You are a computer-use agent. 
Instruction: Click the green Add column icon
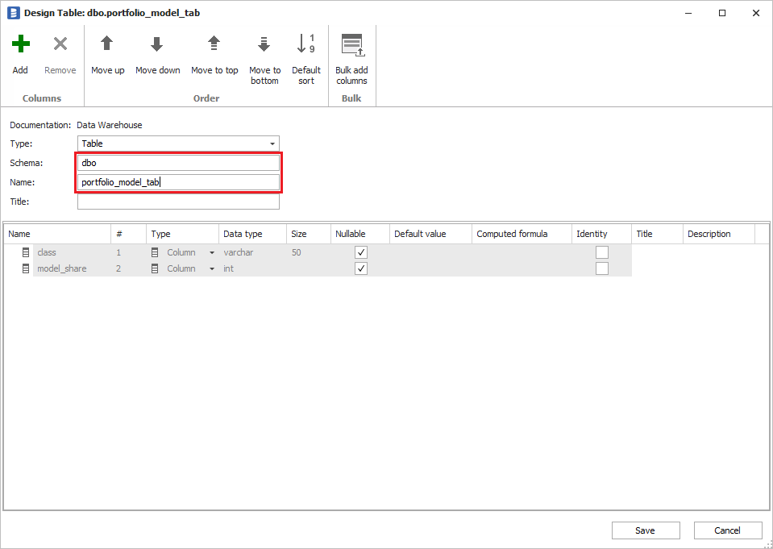(x=21, y=44)
